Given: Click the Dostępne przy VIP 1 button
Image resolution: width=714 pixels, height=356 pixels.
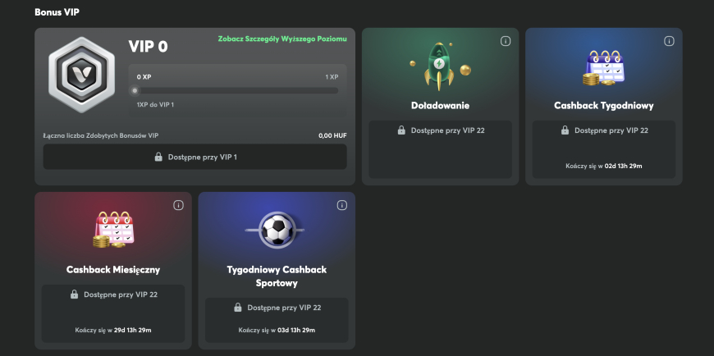Looking at the screenshot, I should coord(195,157).
